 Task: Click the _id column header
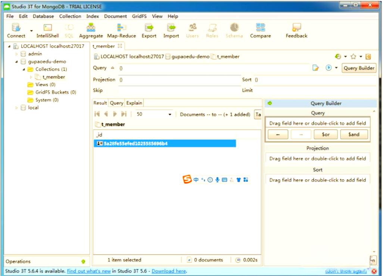pyautogui.click(x=165, y=135)
